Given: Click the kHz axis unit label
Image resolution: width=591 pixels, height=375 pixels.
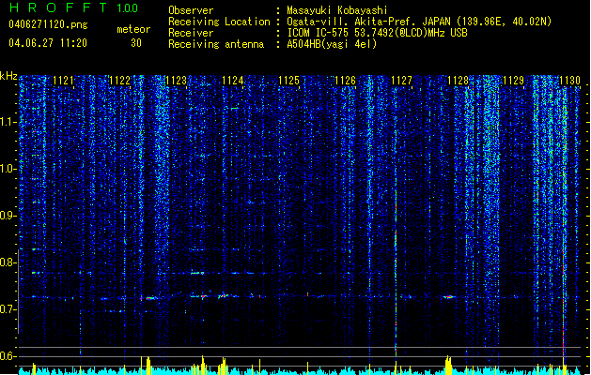Looking at the screenshot, I should tap(8, 76).
